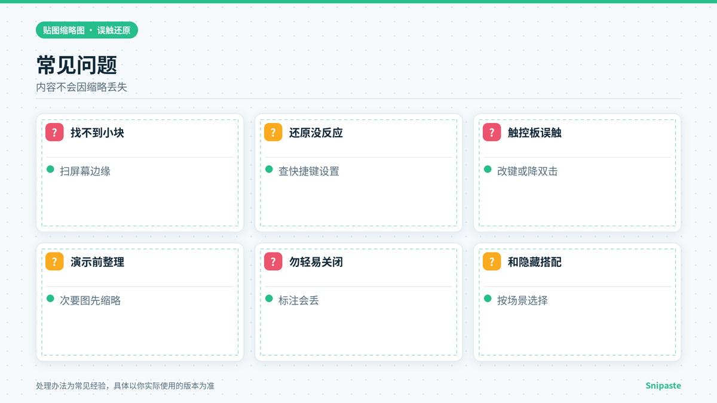Image resolution: width=717 pixels, height=403 pixels.
Task: Click the text 改键或降双击
Action: tap(528, 171)
